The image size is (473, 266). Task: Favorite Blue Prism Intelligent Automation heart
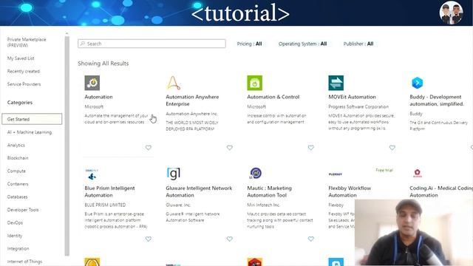149,239
